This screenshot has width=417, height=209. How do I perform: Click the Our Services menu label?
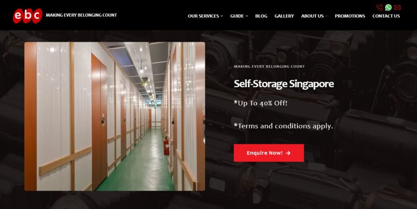tap(203, 16)
